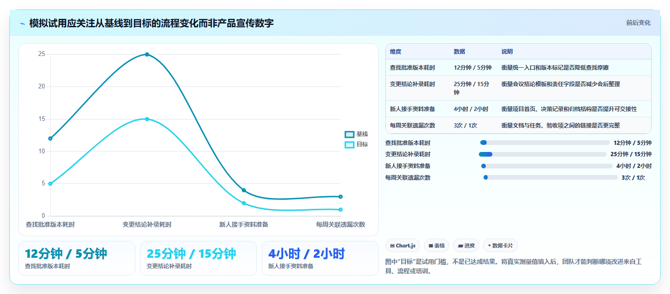Click the 维度 table column header

point(396,52)
